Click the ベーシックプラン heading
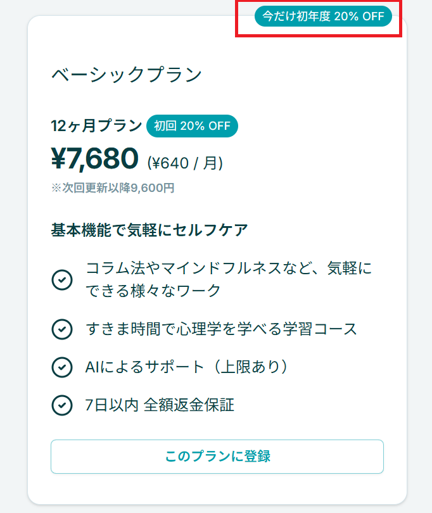Image resolution: width=432 pixels, height=513 pixels. tap(127, 74)
